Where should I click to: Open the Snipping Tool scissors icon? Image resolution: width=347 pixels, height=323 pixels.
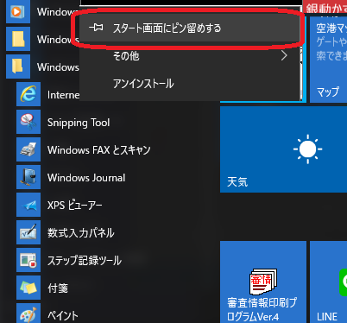coord(28,122)
